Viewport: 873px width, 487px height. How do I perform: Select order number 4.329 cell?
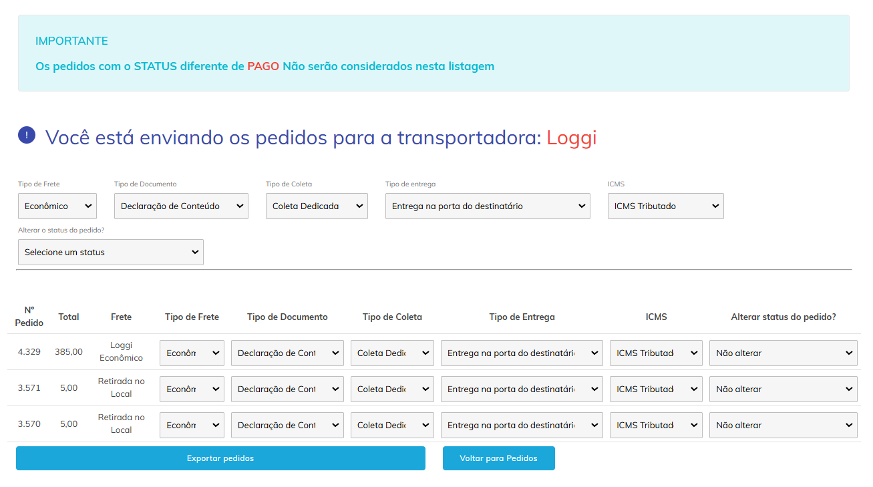tap(29, 351)
